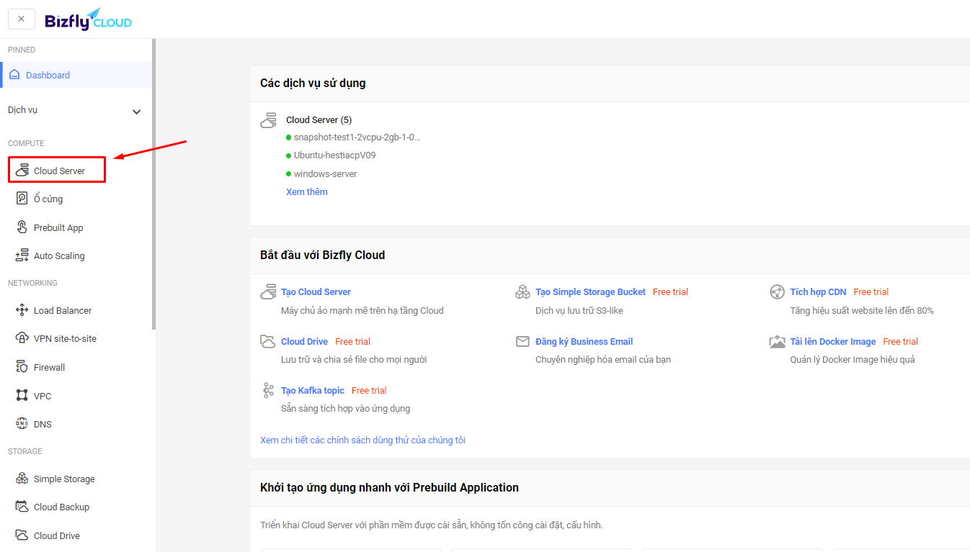This screenshot has height=552, width=970.
Task: Expand the Dịch vụ section chevron
Action: point(137,112)
